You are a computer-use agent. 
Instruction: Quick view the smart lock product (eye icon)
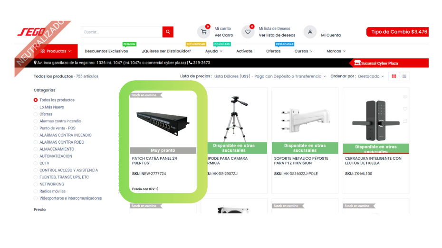click(x=405, y=97)
